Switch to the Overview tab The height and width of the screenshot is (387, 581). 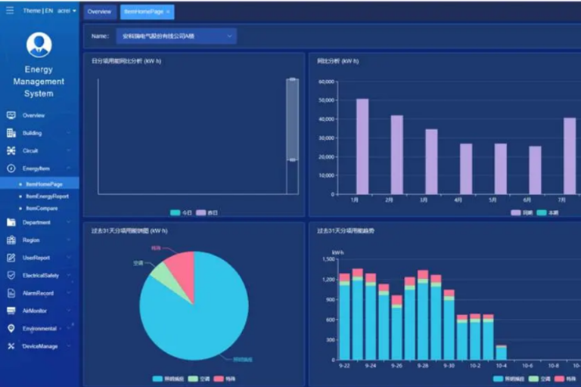(x=99, y=11)
